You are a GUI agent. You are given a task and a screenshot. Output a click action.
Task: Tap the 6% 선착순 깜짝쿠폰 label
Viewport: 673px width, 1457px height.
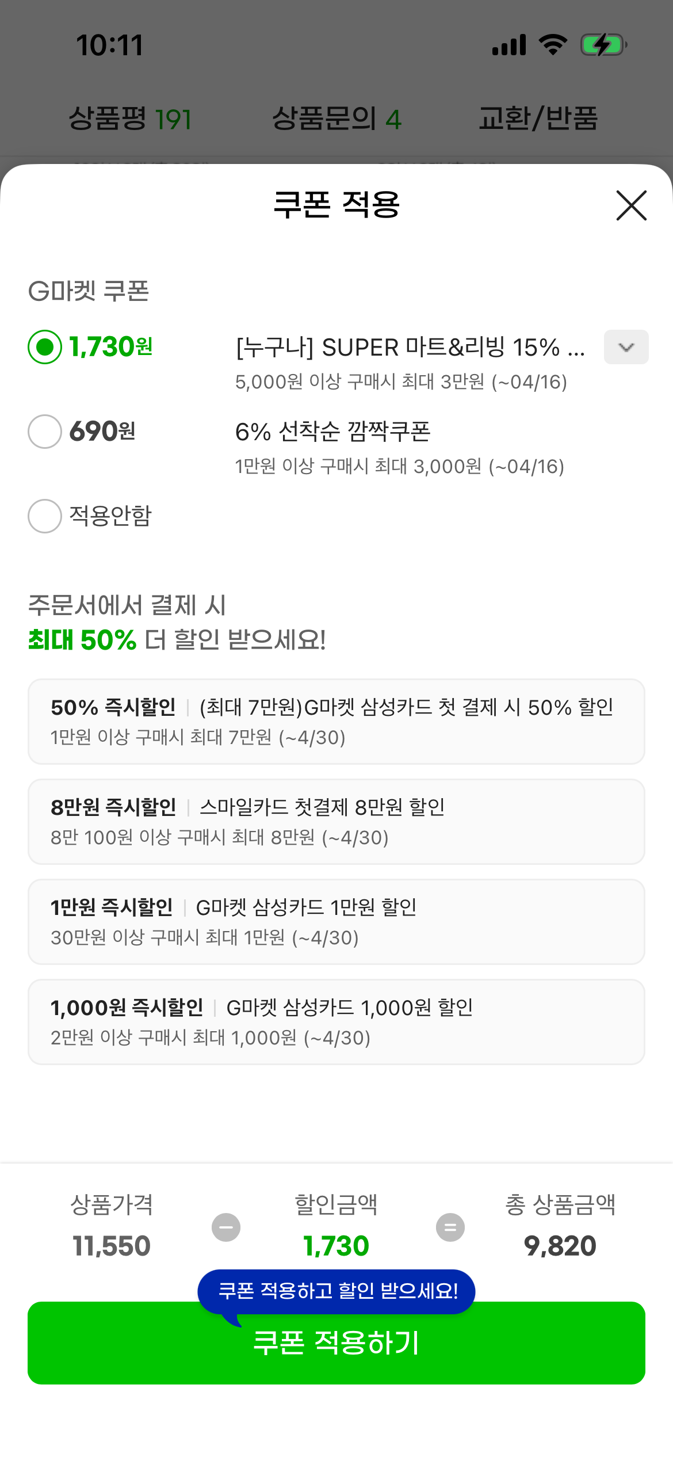coord(332,432)
